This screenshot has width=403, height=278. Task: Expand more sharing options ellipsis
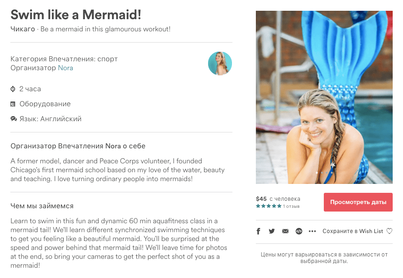click(313, 231)
